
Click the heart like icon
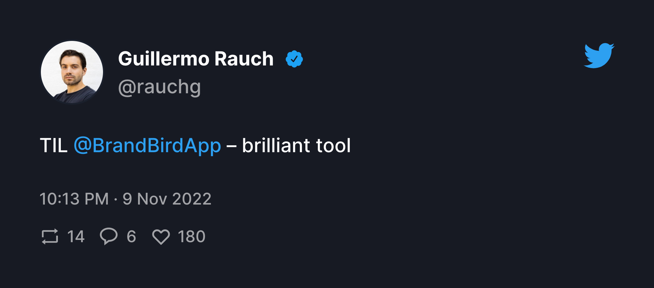pos(161,237)
